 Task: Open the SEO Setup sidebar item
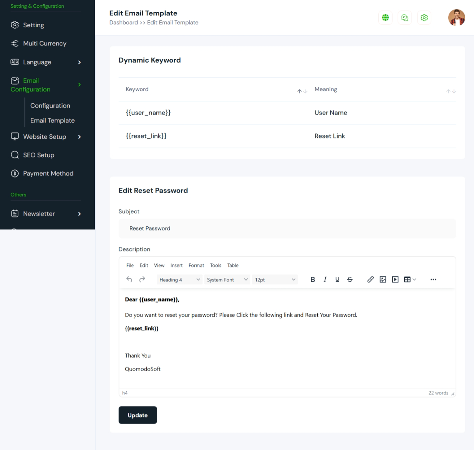click(38, 155)
